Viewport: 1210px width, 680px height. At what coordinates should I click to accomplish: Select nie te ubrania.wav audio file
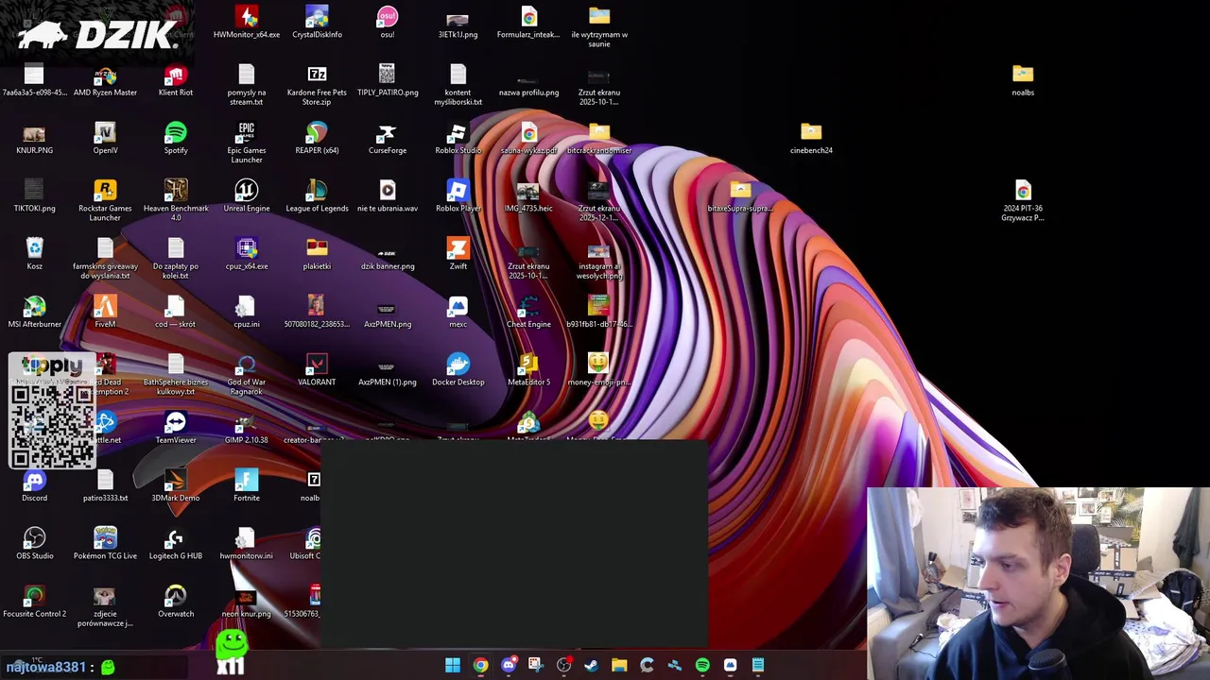coord(388,196)
